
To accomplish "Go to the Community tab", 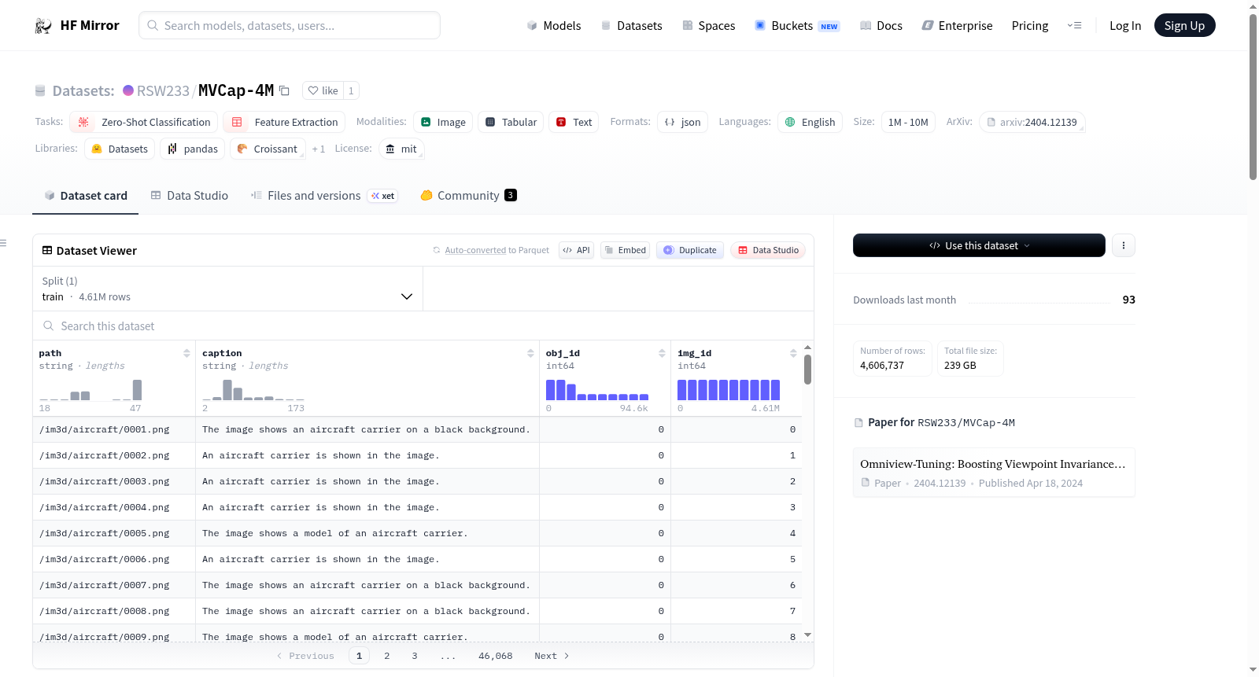I will [469, 196].
